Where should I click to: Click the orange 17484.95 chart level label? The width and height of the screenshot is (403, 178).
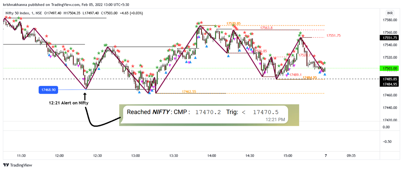[310, 78]
